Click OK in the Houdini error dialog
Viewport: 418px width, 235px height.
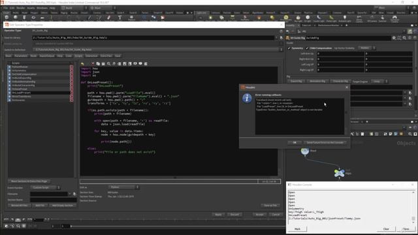(295, 142)
